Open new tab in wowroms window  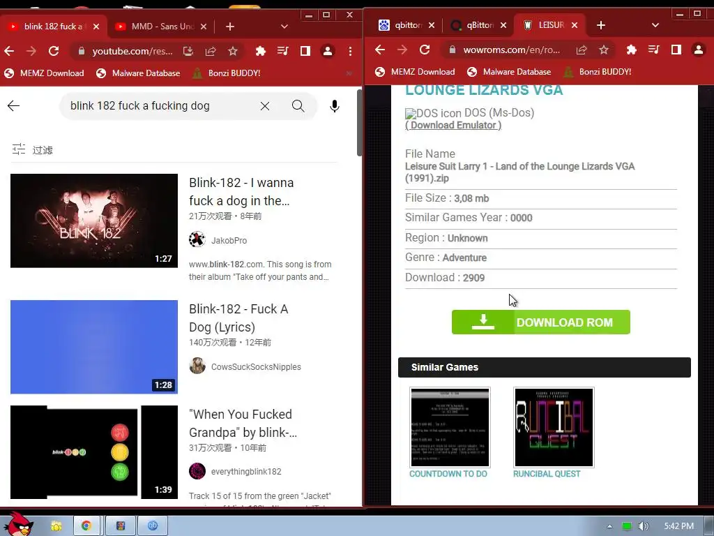(601, 25)
